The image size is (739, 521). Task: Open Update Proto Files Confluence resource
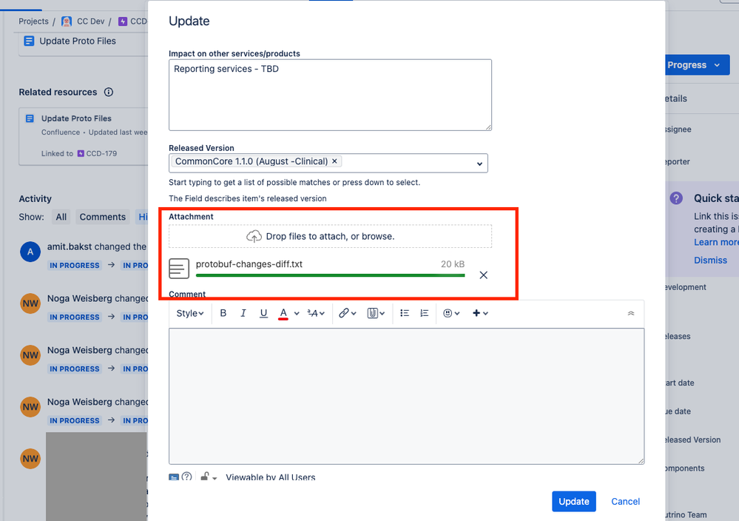(x=76, y=118)
